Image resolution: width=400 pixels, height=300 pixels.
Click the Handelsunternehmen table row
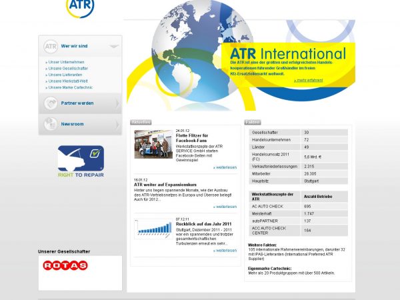(x=298, y=140)
